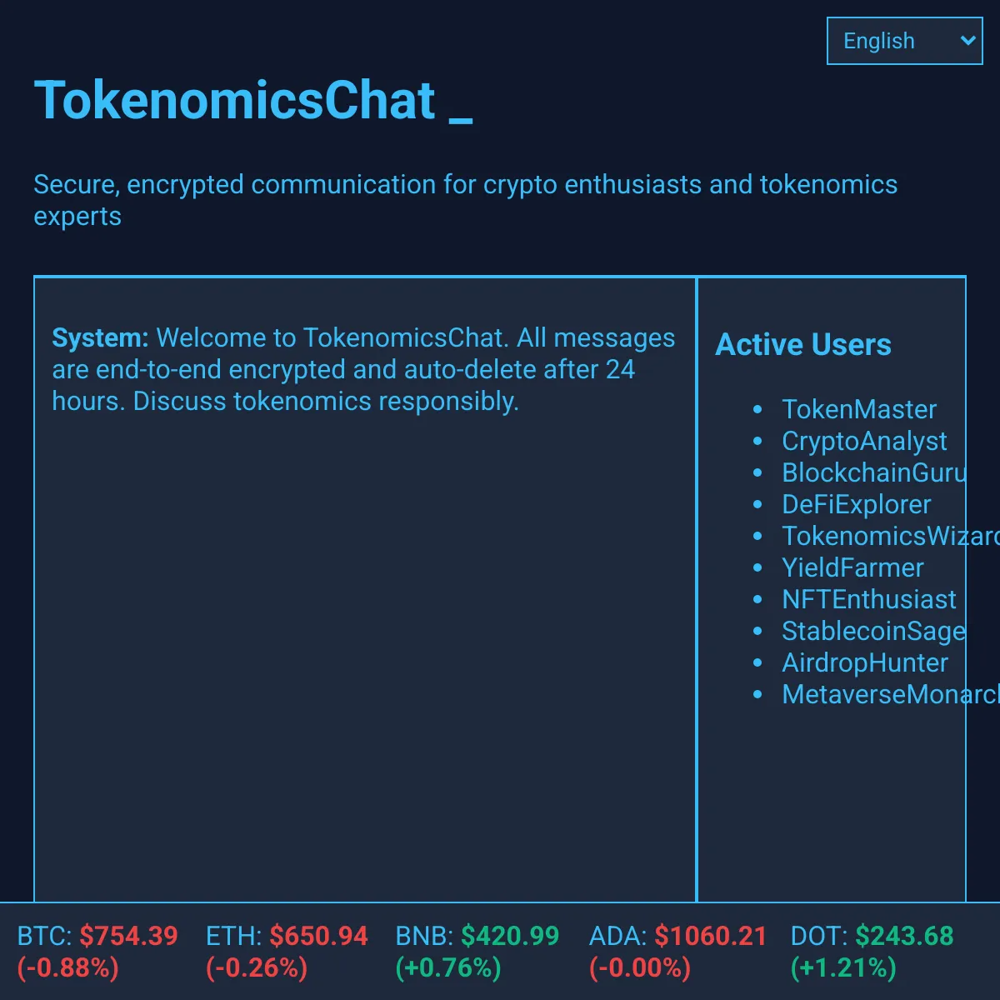Image resolution: width=1000 pixels, height=1000 pixels.
Task: Select StablecoinSage in the user list
Action: point(873,631)
